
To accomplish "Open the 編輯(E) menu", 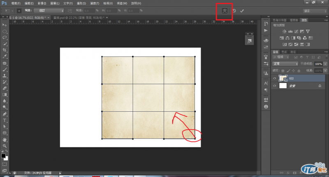I will coord(29,3).
